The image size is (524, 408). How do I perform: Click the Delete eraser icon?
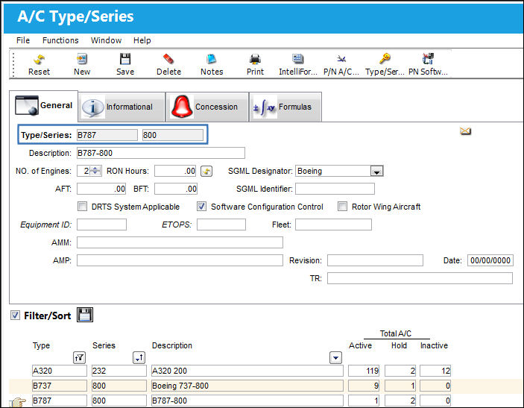tap(168, 59)
